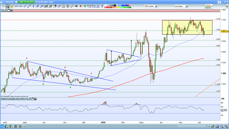Viewport: 229px width, 129px height.
Task: Select the magnifier zoom tool
Action: point(7,6)
